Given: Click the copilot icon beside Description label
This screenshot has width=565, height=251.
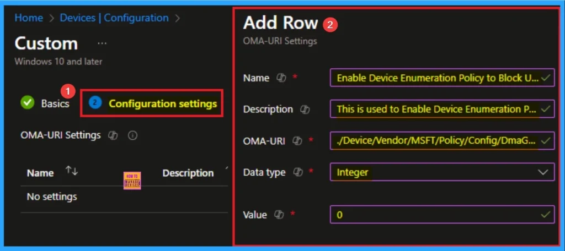Looking at the screenshot, I should point(305,110).
